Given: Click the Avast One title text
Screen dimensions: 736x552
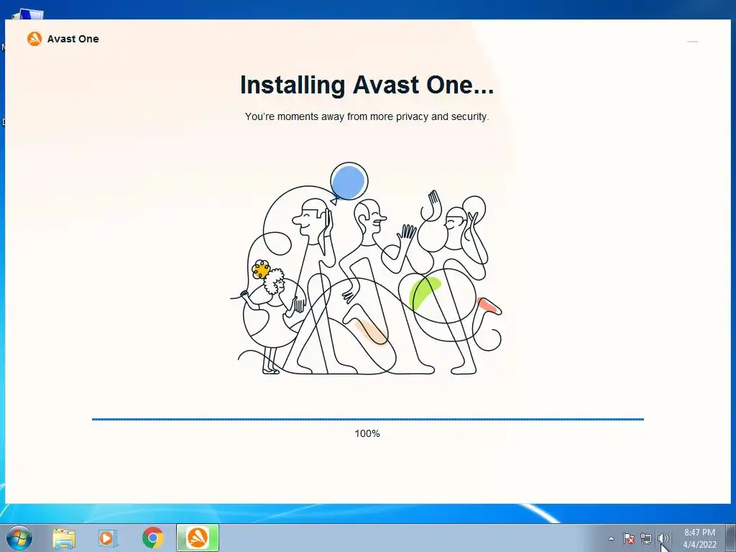Looking at the screenshot, I should pyautogui.click(x=73, y=39).
